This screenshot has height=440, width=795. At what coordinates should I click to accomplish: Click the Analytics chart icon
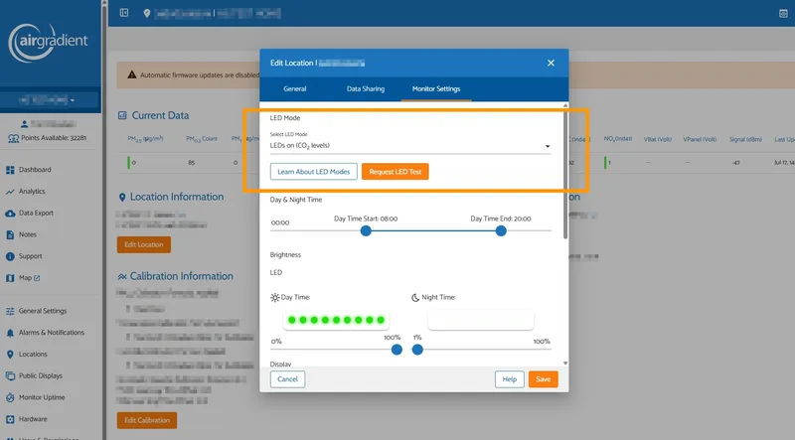[x=10, y=192]
